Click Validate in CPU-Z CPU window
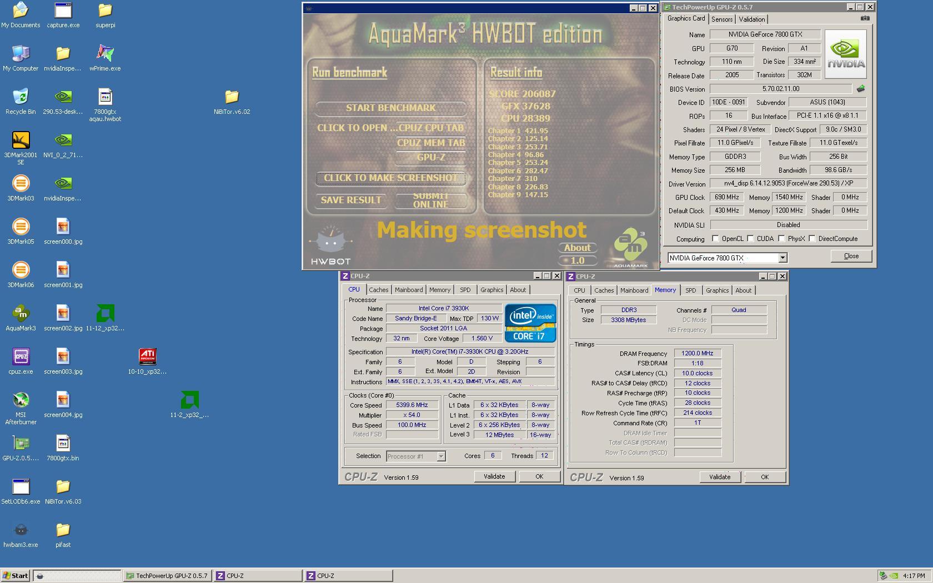Viewport: 933px width, 583px height. [x=494, y=476]
